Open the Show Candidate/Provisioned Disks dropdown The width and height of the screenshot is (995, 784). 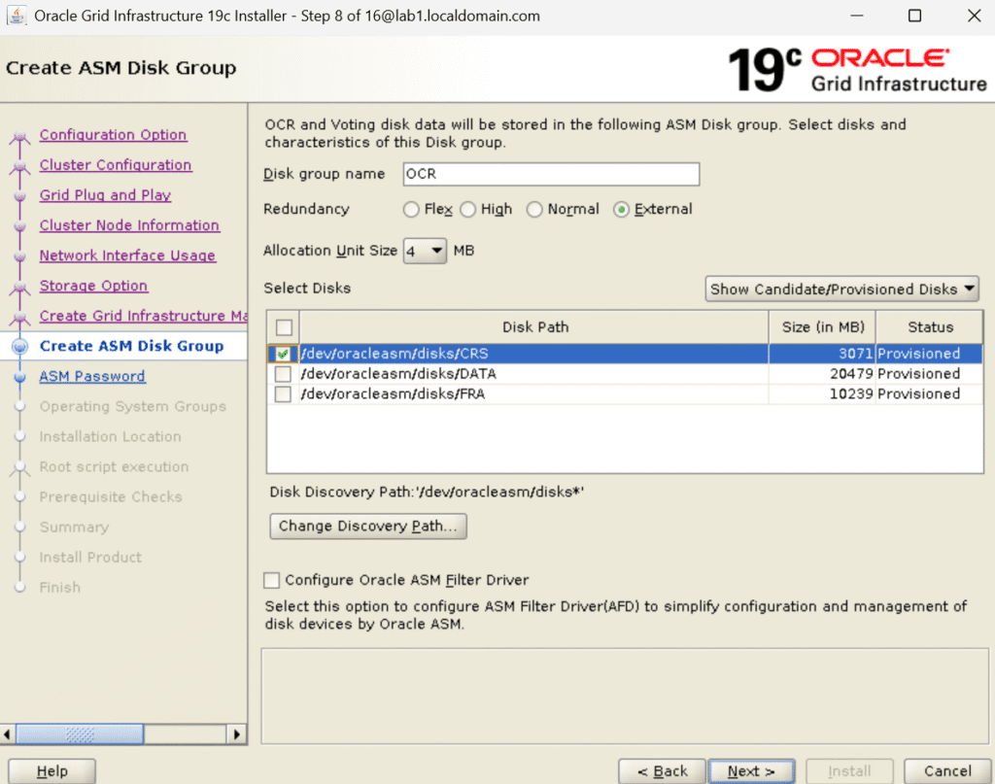tap(841, 290)
